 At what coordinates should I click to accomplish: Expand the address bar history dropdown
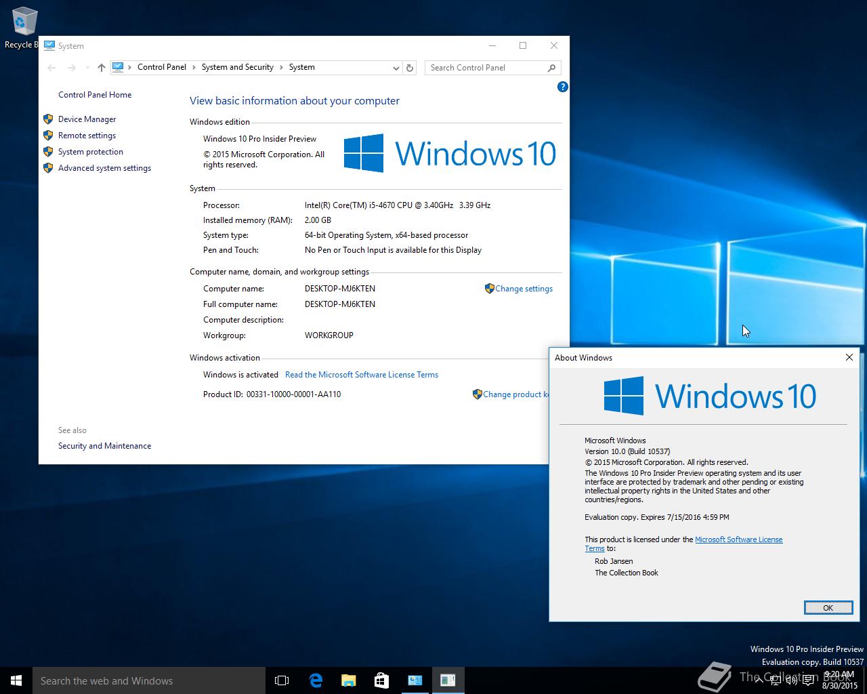(396, 68)
